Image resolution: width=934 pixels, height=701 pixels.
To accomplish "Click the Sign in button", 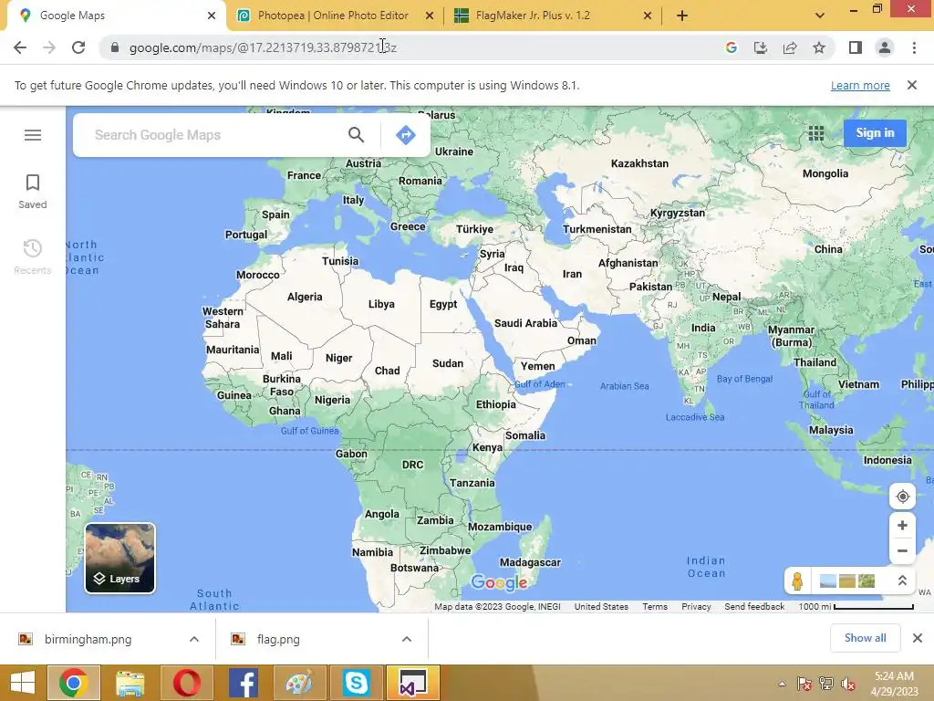I will coord(875,133).
